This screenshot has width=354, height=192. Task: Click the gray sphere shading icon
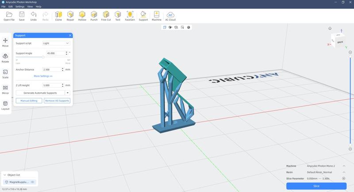pos(189,27)
